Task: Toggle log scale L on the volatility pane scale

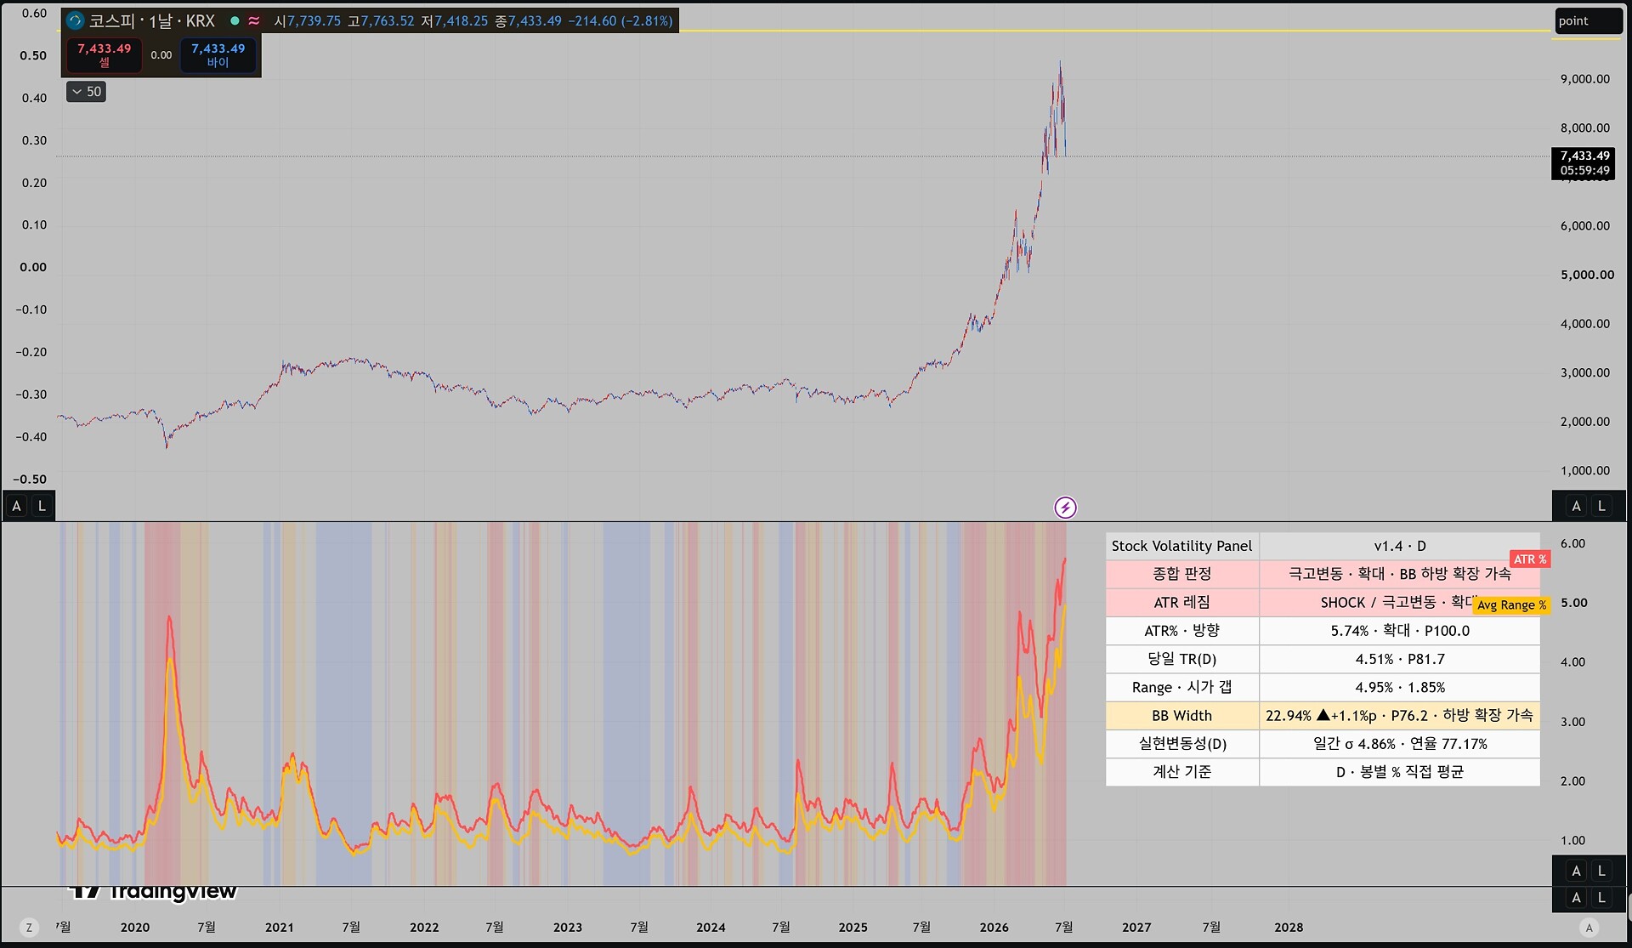Action: pos(1601,871)
